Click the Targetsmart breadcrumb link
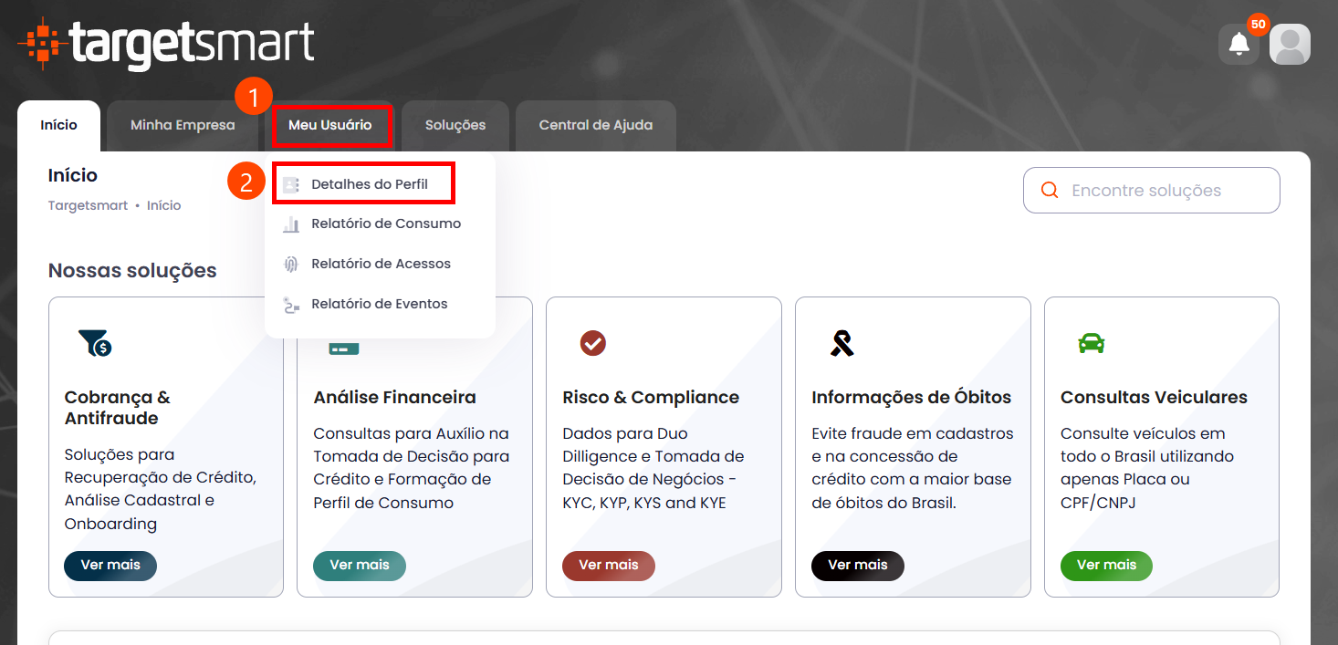This screenshot has width=1338, height=645. click(88, 205)
